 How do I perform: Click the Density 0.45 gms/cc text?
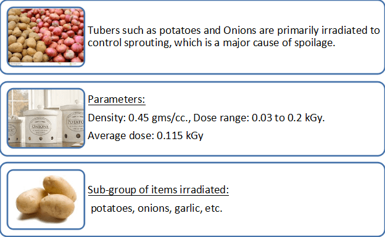point(139,118)
